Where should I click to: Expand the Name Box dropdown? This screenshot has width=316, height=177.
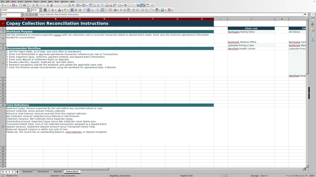coord(22,15)
